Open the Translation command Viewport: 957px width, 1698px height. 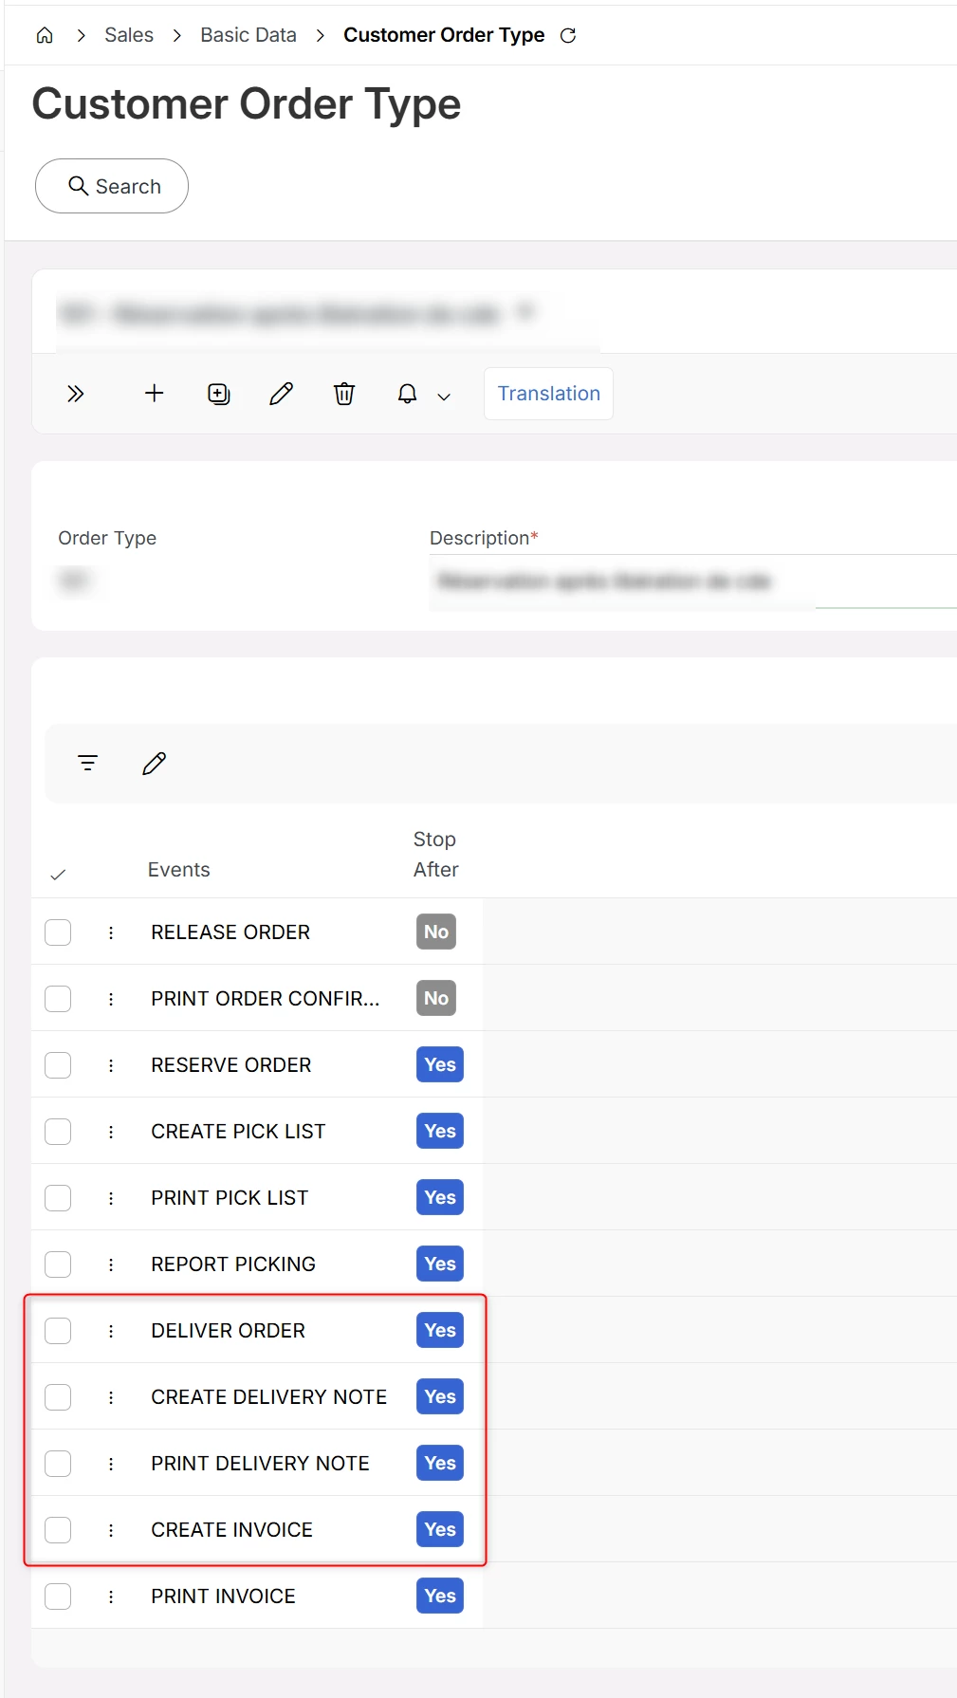[x=548, y=394]
